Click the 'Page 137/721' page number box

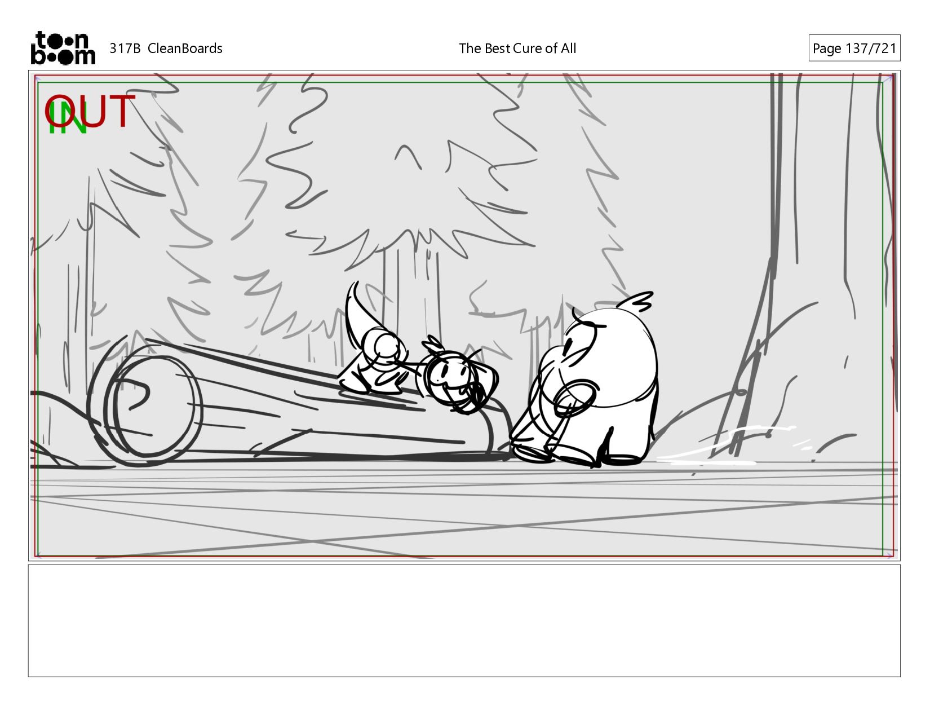tap(854, 48)
